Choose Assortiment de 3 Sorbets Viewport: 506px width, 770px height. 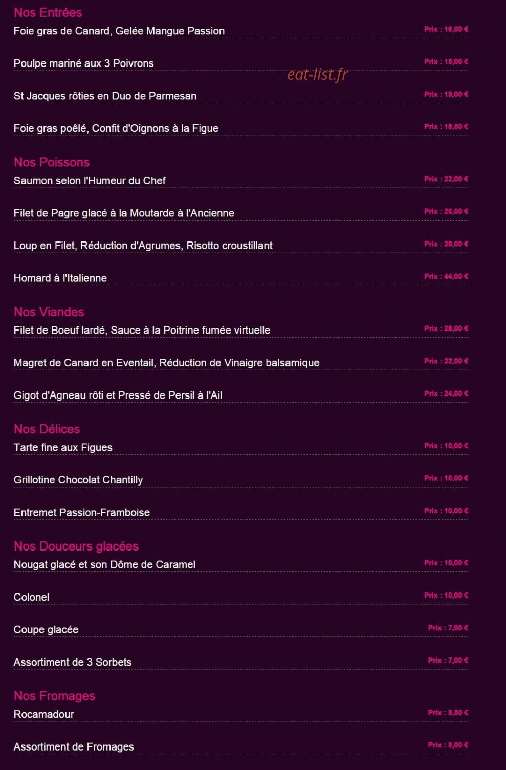coord(73,662)
